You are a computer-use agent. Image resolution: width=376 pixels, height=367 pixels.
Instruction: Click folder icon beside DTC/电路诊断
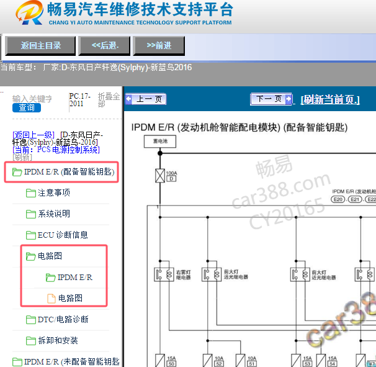[x=30, y=320]
